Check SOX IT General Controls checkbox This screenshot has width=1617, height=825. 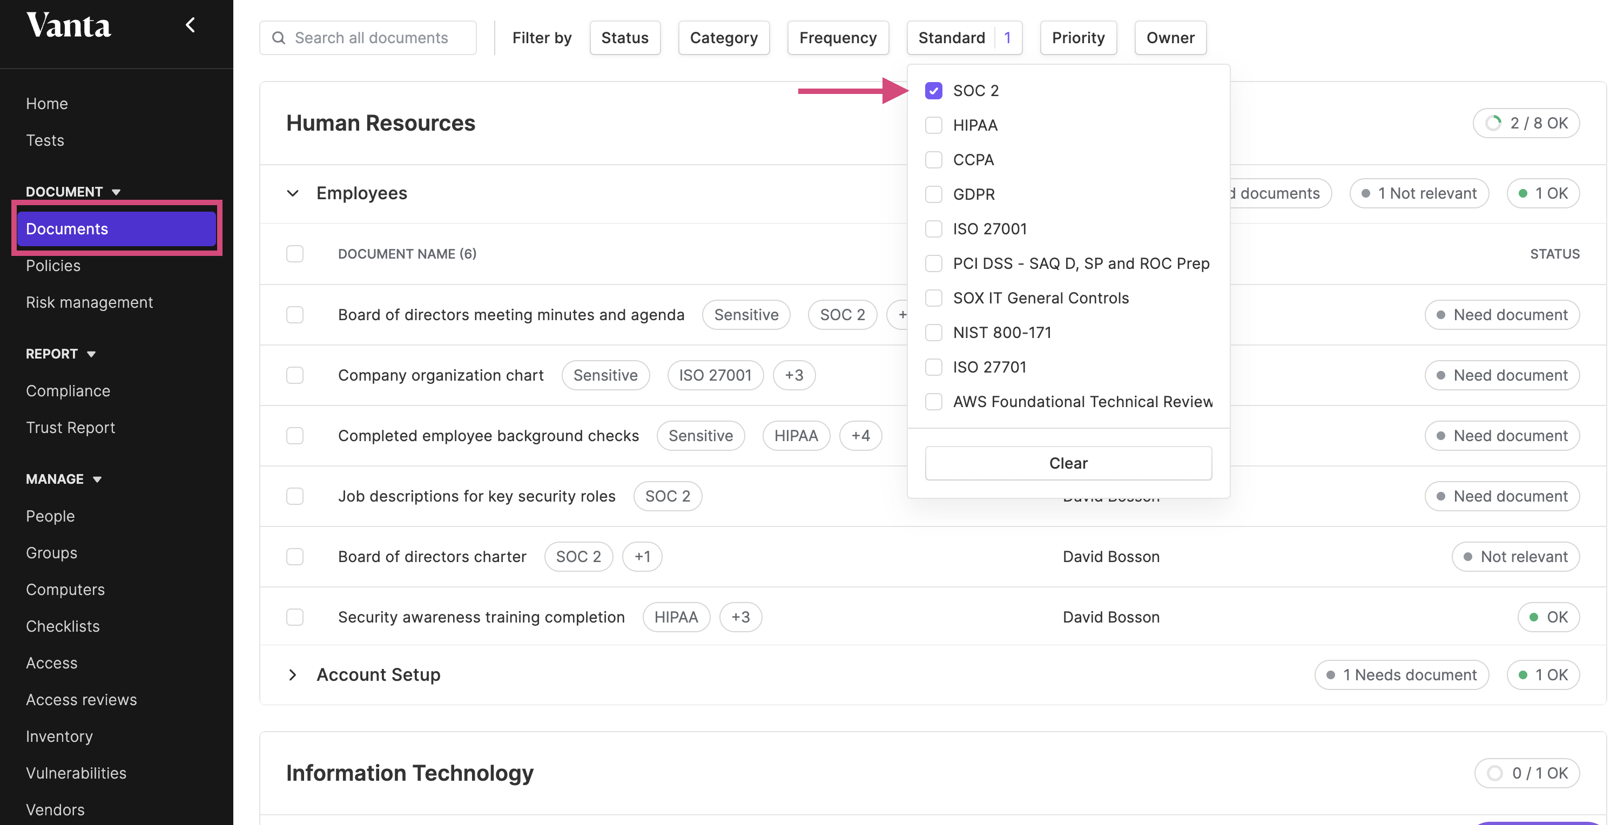[933, 298]
